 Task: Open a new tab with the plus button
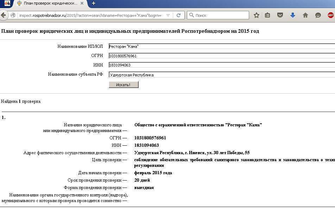click(x=93, y=3)
